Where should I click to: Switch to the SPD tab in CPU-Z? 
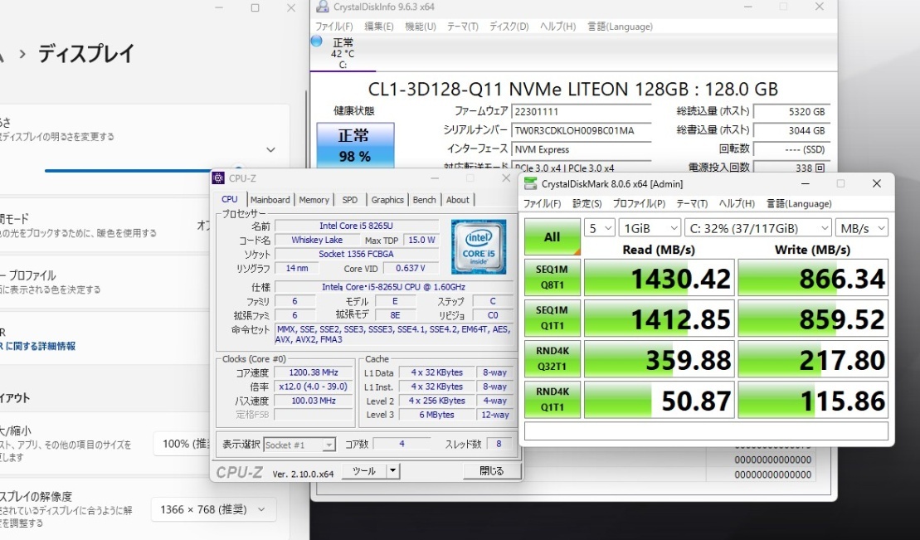[x=350, y=200]
